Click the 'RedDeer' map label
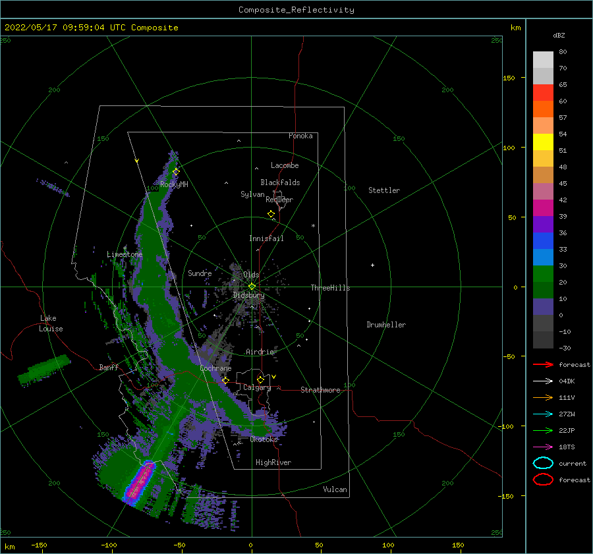This screenshot has width=593, height=554. [279, 200]
